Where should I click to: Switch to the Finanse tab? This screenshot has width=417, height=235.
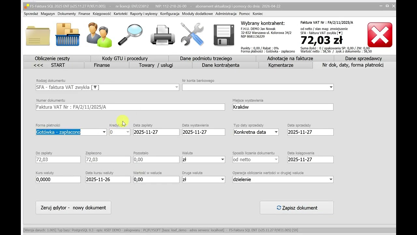pos(107,65)
